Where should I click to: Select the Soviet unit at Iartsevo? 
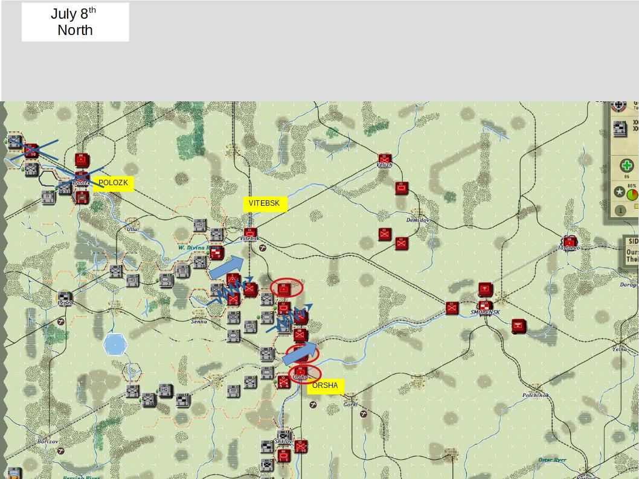coord(569,243)
